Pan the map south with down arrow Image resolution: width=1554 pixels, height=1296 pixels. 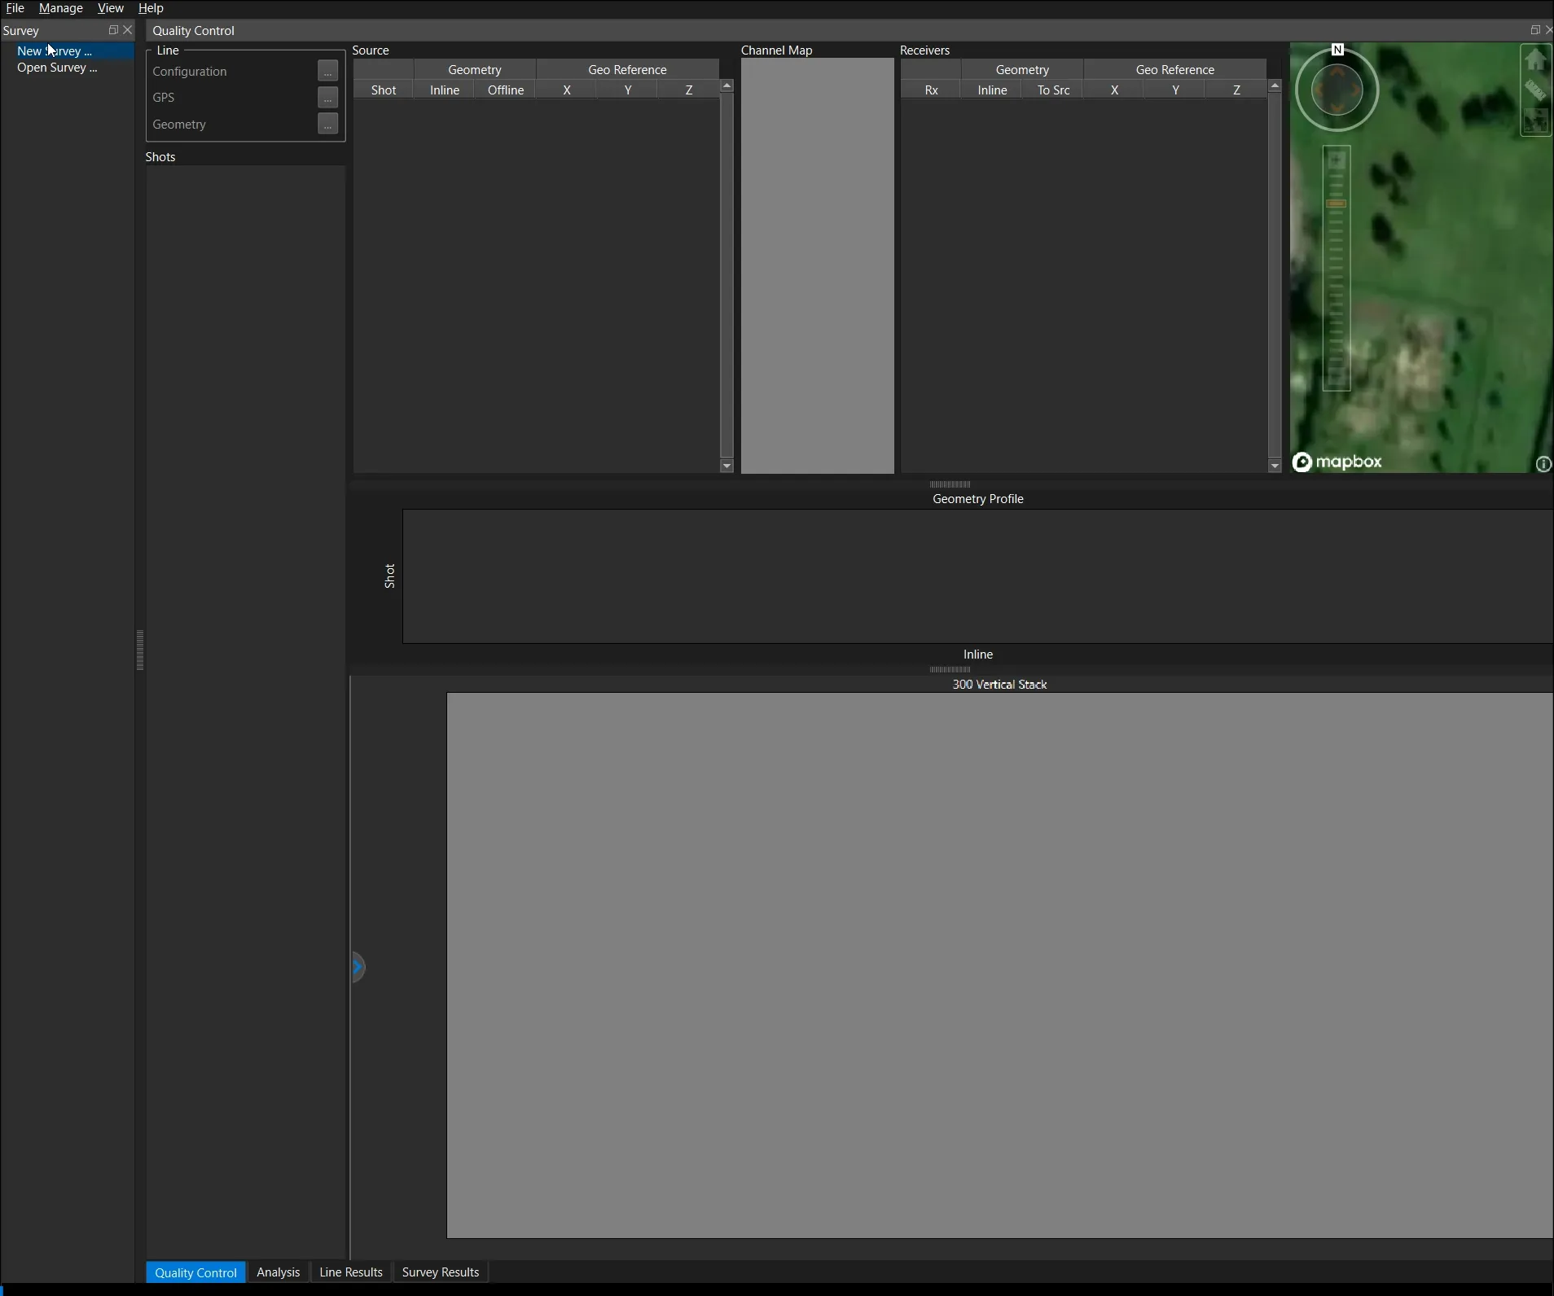click(1337, 107)
